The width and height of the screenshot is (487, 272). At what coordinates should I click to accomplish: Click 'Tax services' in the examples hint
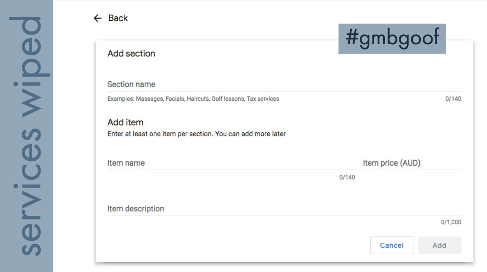(263, 99)
